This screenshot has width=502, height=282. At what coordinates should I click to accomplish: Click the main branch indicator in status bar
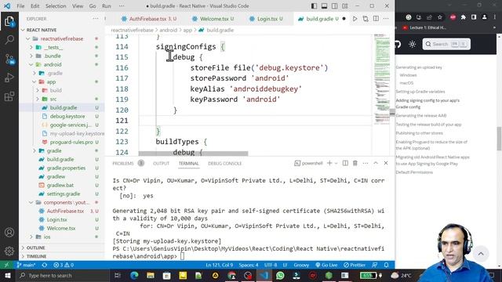click(x=26, y=265)
